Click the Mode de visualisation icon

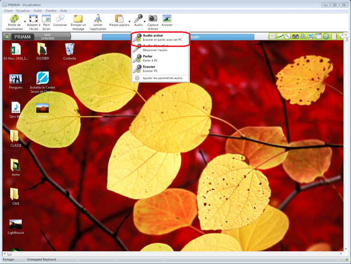click(x=14, y=19)
